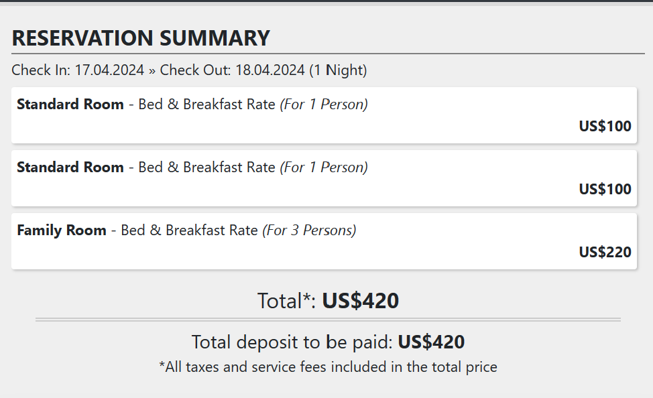Click Bed & Breakfast Rate in second Standard Room
Viewport: 653px width, 398px height.
coord(206,168)
